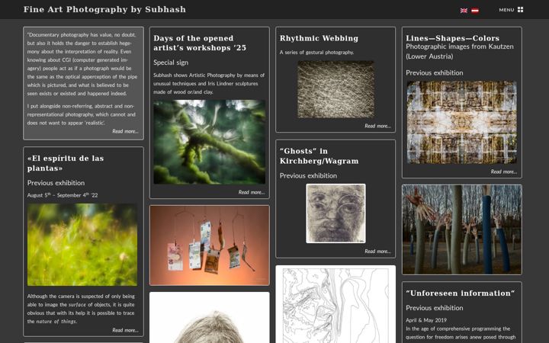Viewport: 549px width, 343px height.
Task: View the hands on tree trunks photo
Action: pos(462,229)
